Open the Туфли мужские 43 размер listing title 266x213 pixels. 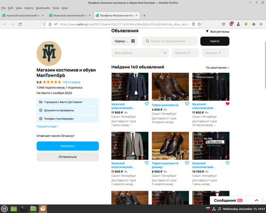point(165,165)
